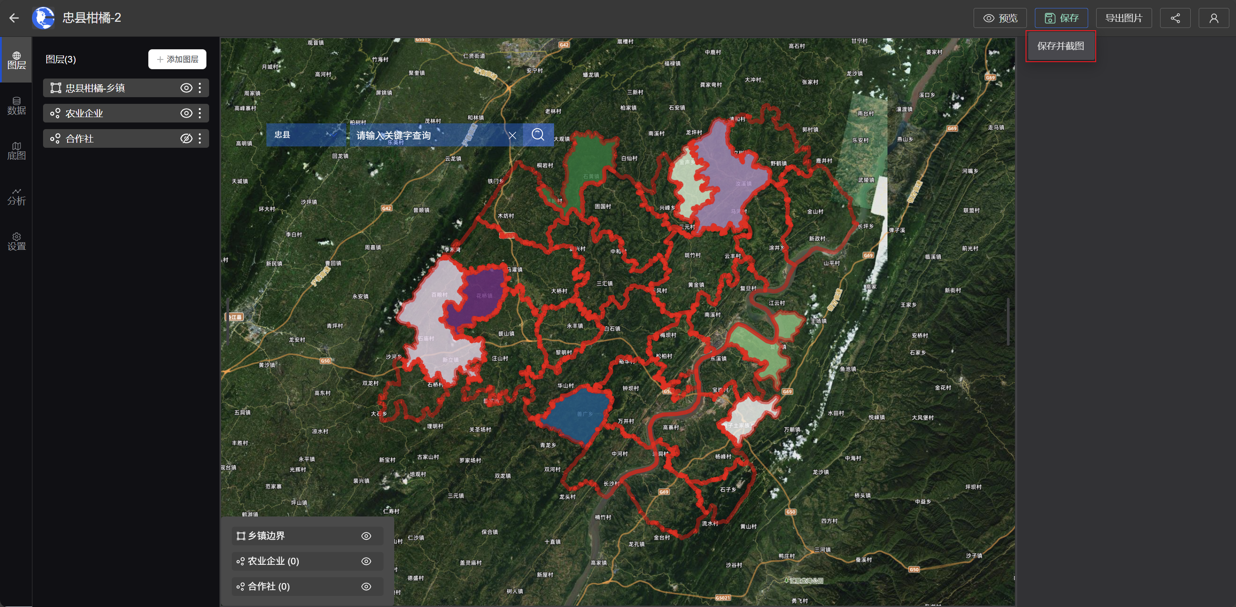The width and height of the screenshot is (1236, 607).
Task: Click the share icon button
Action: (1175, 18)
